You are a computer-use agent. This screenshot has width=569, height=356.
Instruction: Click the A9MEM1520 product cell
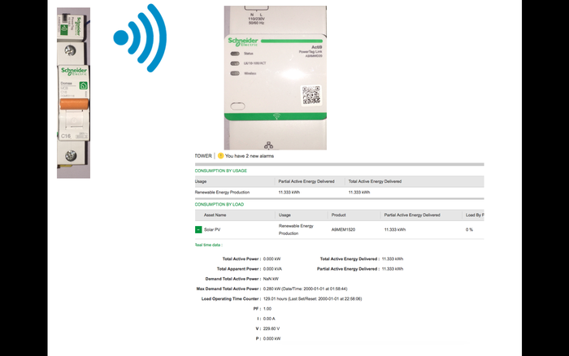(x=343, y=230)
